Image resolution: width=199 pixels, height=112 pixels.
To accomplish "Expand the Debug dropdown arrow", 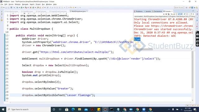I will pos(19,7).
